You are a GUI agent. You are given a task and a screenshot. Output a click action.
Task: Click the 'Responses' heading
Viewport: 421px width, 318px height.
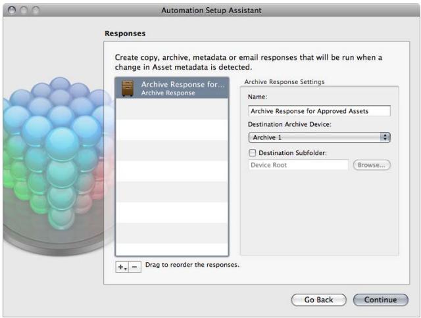[125, 34]
